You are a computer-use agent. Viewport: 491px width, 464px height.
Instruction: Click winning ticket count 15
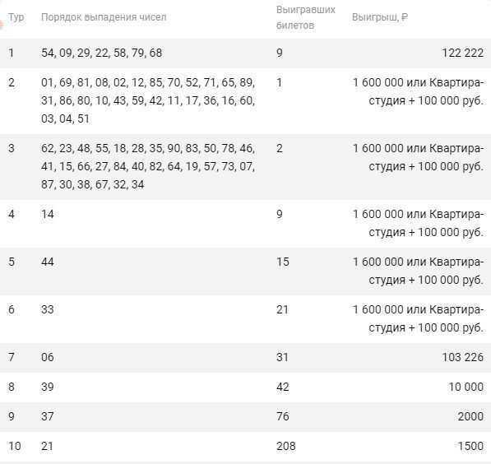(282, 262)
